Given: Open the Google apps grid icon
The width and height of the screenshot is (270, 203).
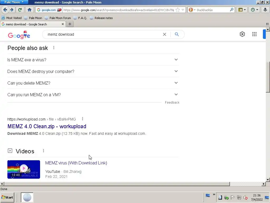Looking at the screenshot, I should click(254, 34).
